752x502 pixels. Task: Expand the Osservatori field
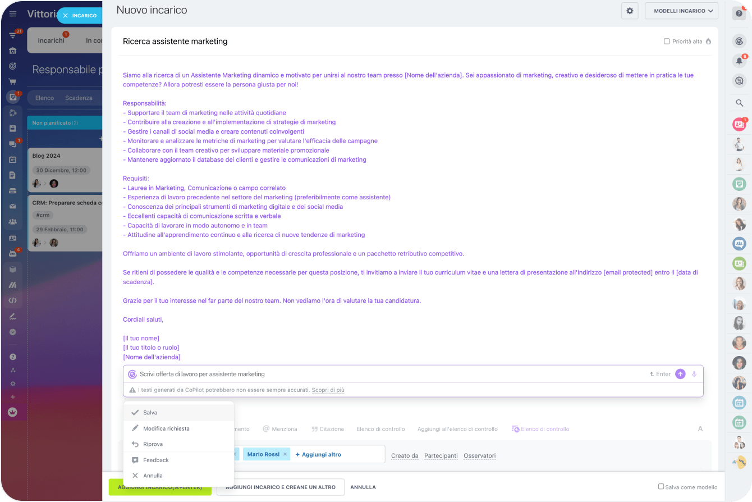(x=479, y=455)
